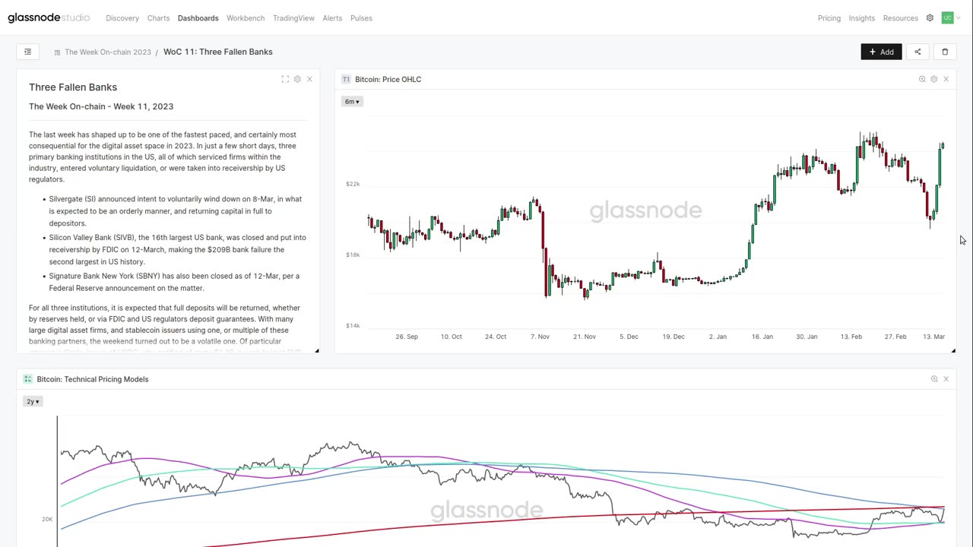Click the 20K axis label on pricing models
The width and height of the screenshot is (973, 547).
[x=47, y=520]
